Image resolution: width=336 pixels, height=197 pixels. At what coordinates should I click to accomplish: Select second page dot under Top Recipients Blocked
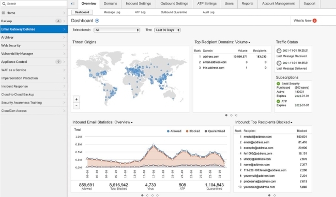click(x=274, y=195)
